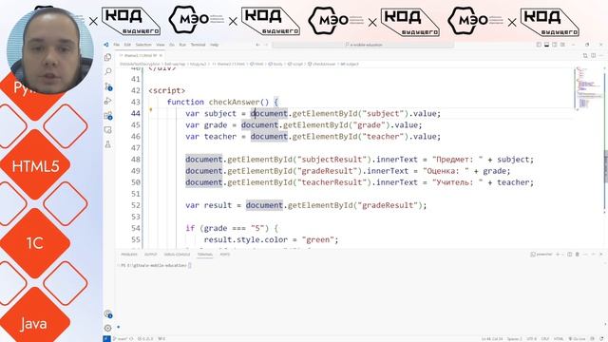This screenshot has width=608, height=342.
Task: Click the command center search box
Action: pos(363,45)
